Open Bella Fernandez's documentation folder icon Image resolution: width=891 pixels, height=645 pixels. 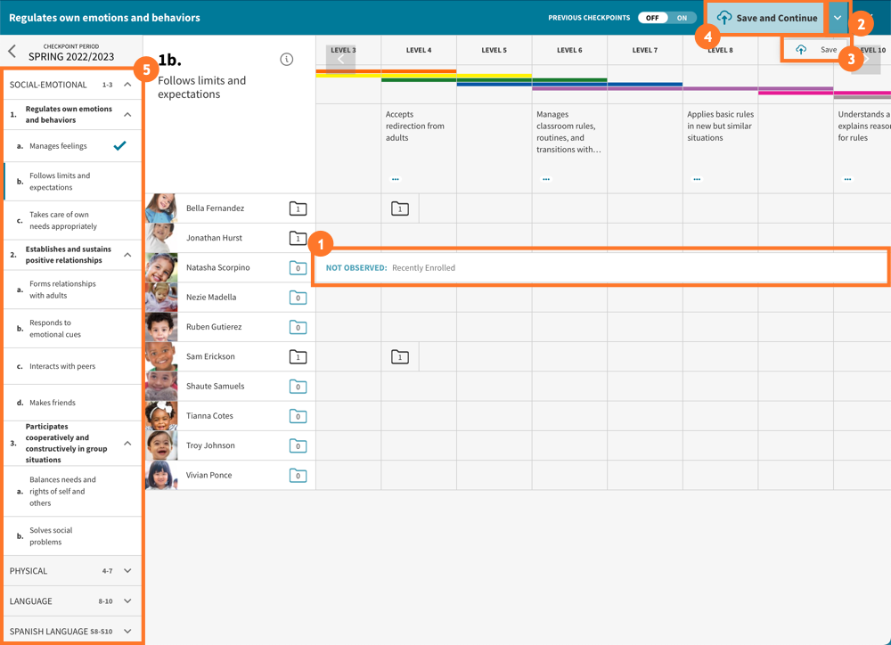(x=298, y=208)
